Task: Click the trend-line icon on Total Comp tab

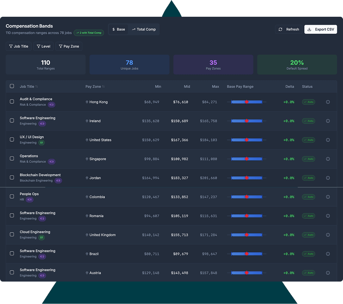Action: [134, 29]
